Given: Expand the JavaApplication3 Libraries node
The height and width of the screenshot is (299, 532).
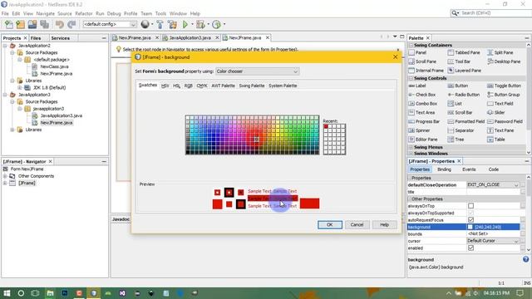Looking at the screenshot, I should (x=12, y=130).
